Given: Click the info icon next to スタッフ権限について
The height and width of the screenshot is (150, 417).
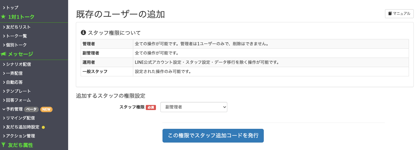Looking at the screenshot, I should (84, 33).
